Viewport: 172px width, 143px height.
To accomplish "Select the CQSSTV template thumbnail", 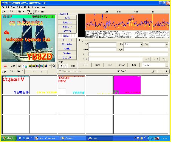I will 16,85.
